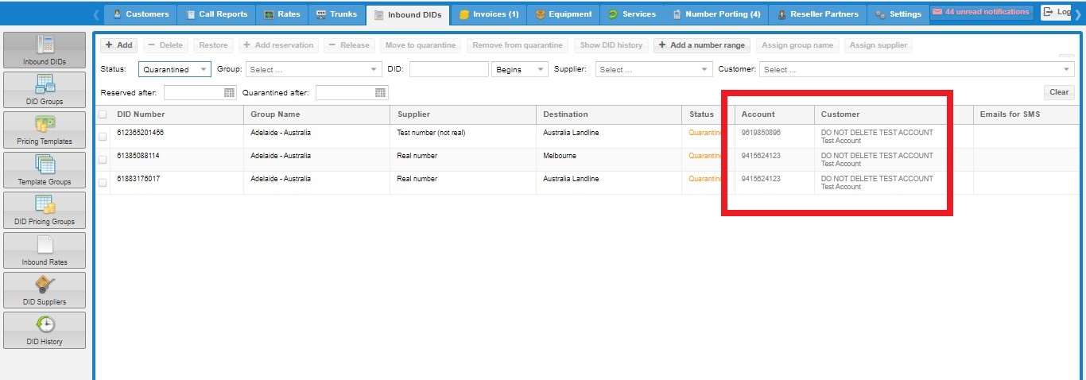The width and height of the screenshot is (1086, 380).
Task: Click the Clear filters button
Action: coord(1059,92)
